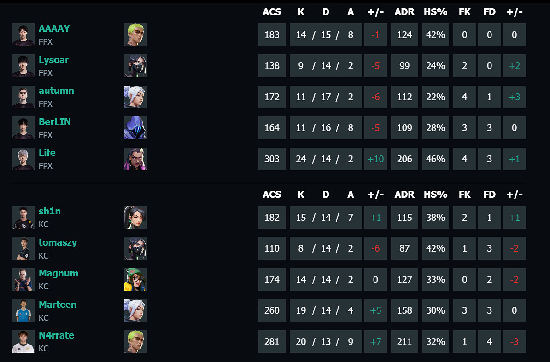Screen dimensions: 550x362
Task: Go to Marteen's player page
Action: (58, 305)
